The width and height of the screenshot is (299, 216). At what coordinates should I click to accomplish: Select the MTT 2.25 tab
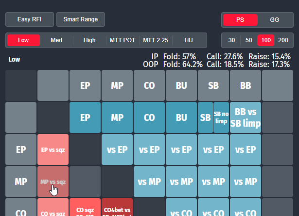click(x=155, y=40)
